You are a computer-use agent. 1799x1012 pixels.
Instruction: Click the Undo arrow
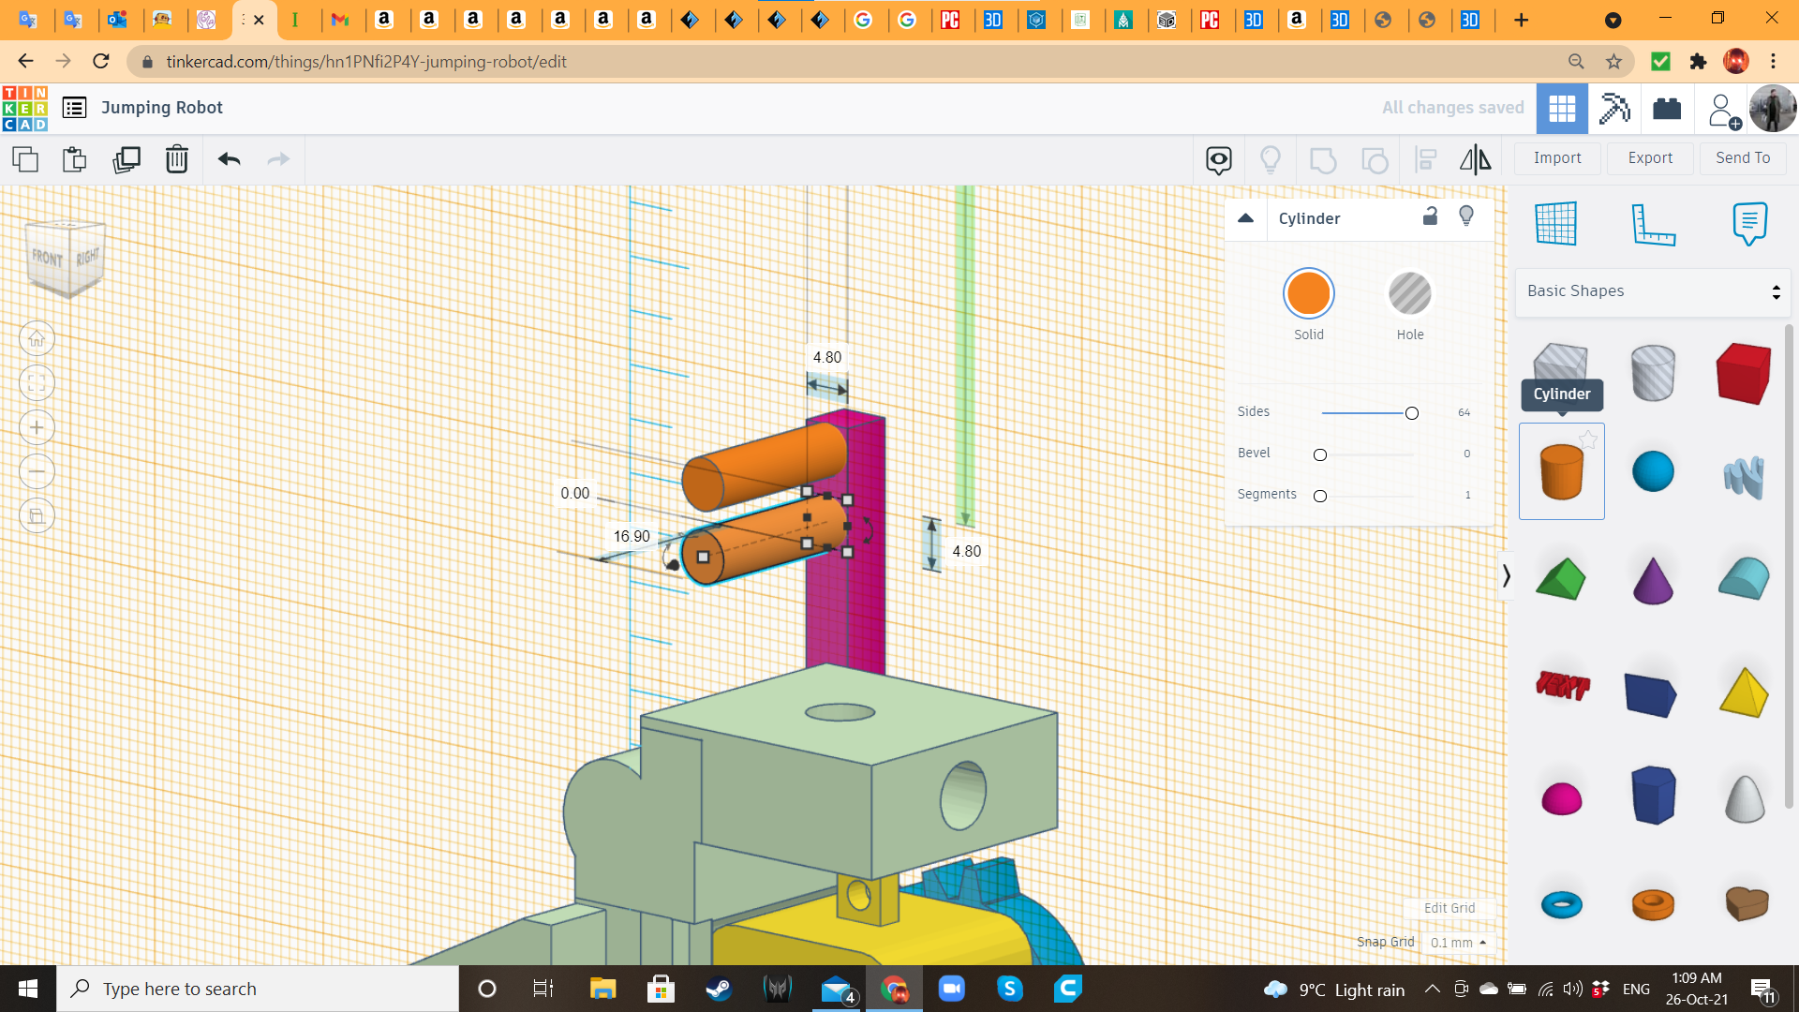coord(229,159)
